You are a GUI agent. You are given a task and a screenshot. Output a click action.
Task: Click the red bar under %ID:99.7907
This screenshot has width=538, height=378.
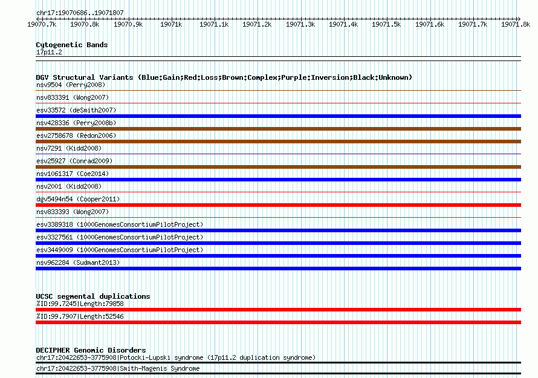(278, 322)
